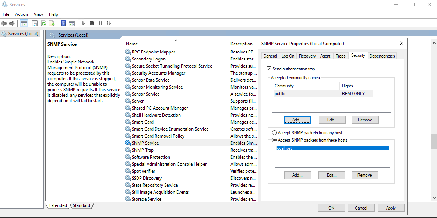Click the gear icon beside Security Accounts Manager
The height and width of the screenshot is (218, 437).
(128, 73)
